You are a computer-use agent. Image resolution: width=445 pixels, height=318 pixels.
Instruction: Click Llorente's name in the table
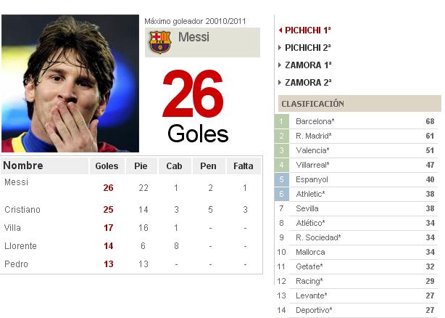[20, 246]
